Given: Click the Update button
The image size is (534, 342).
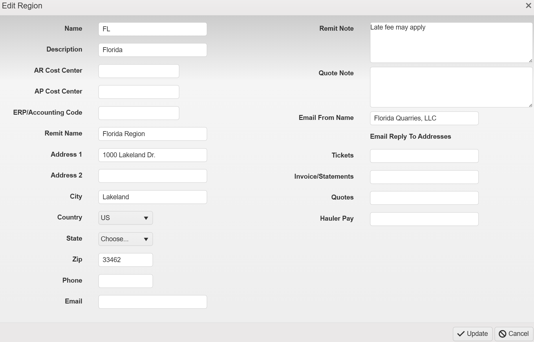Looking at the screenshot, I should 472,334.
